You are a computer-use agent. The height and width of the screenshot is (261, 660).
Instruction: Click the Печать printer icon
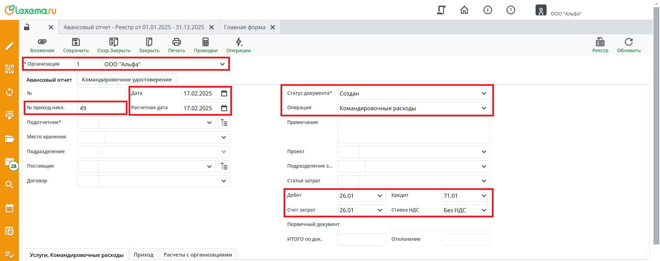point(176,42)
